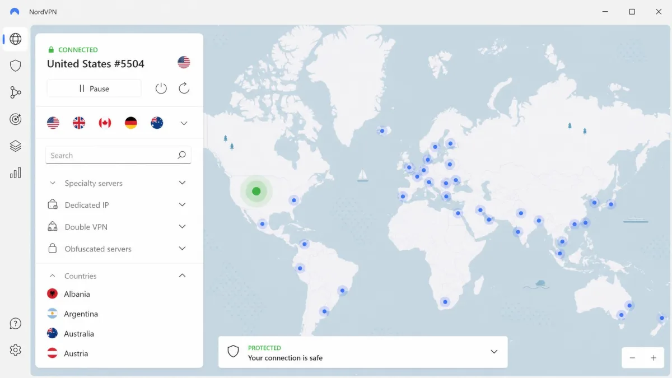Click the New Zealand server dot on map
Viewport: 672px width, 378px height.
(662, 318)
